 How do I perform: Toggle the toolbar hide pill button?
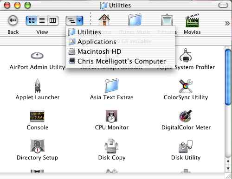[x=223, y=5]
